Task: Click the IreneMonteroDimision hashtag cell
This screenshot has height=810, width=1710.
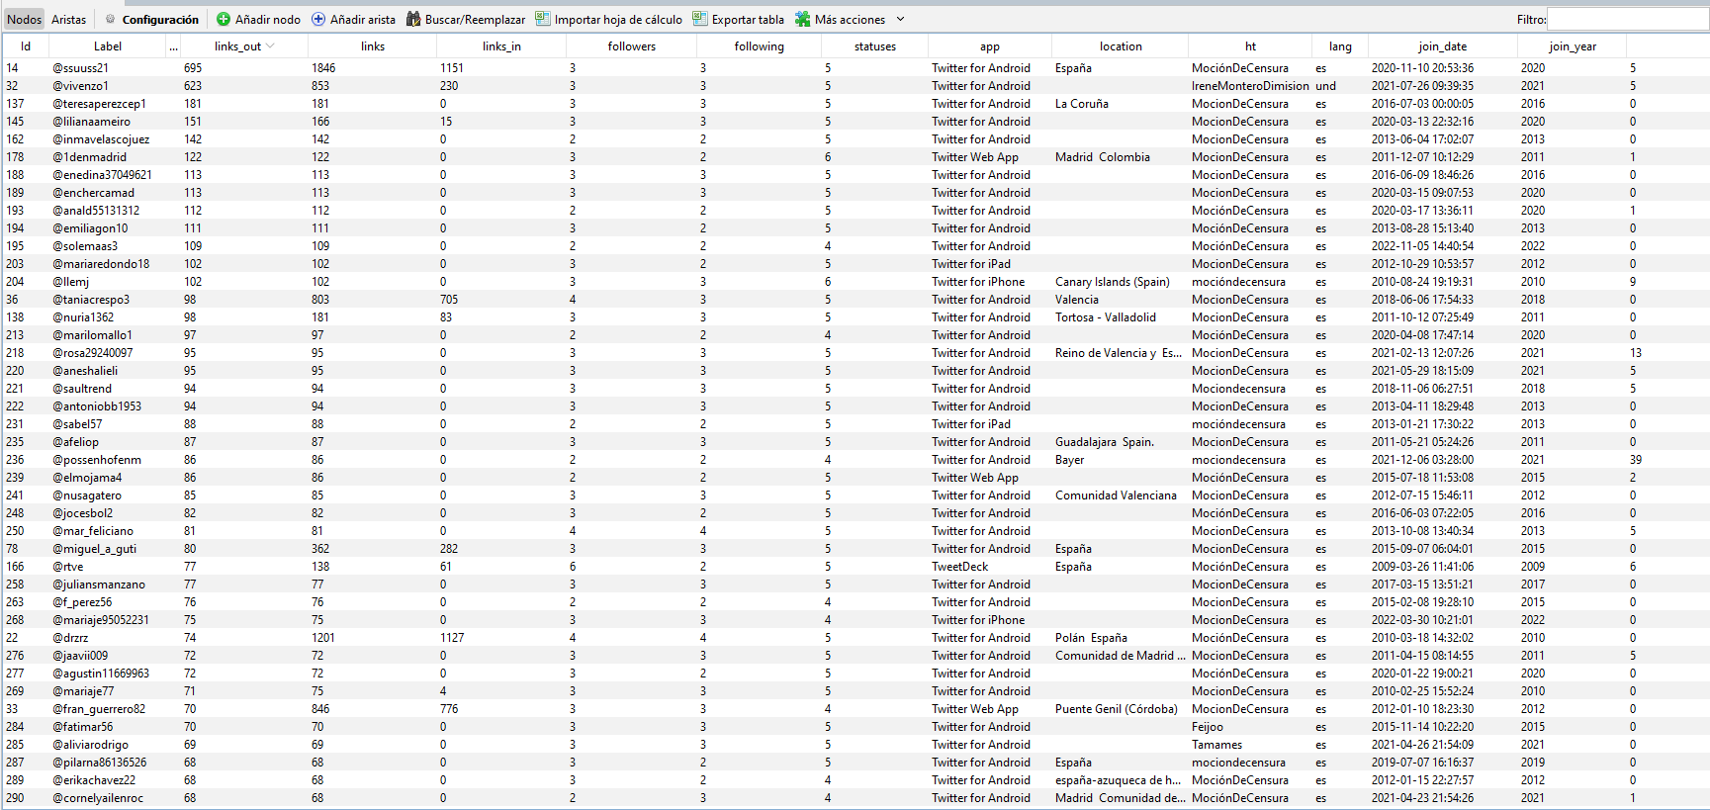Action: [x=1250, y=86]
